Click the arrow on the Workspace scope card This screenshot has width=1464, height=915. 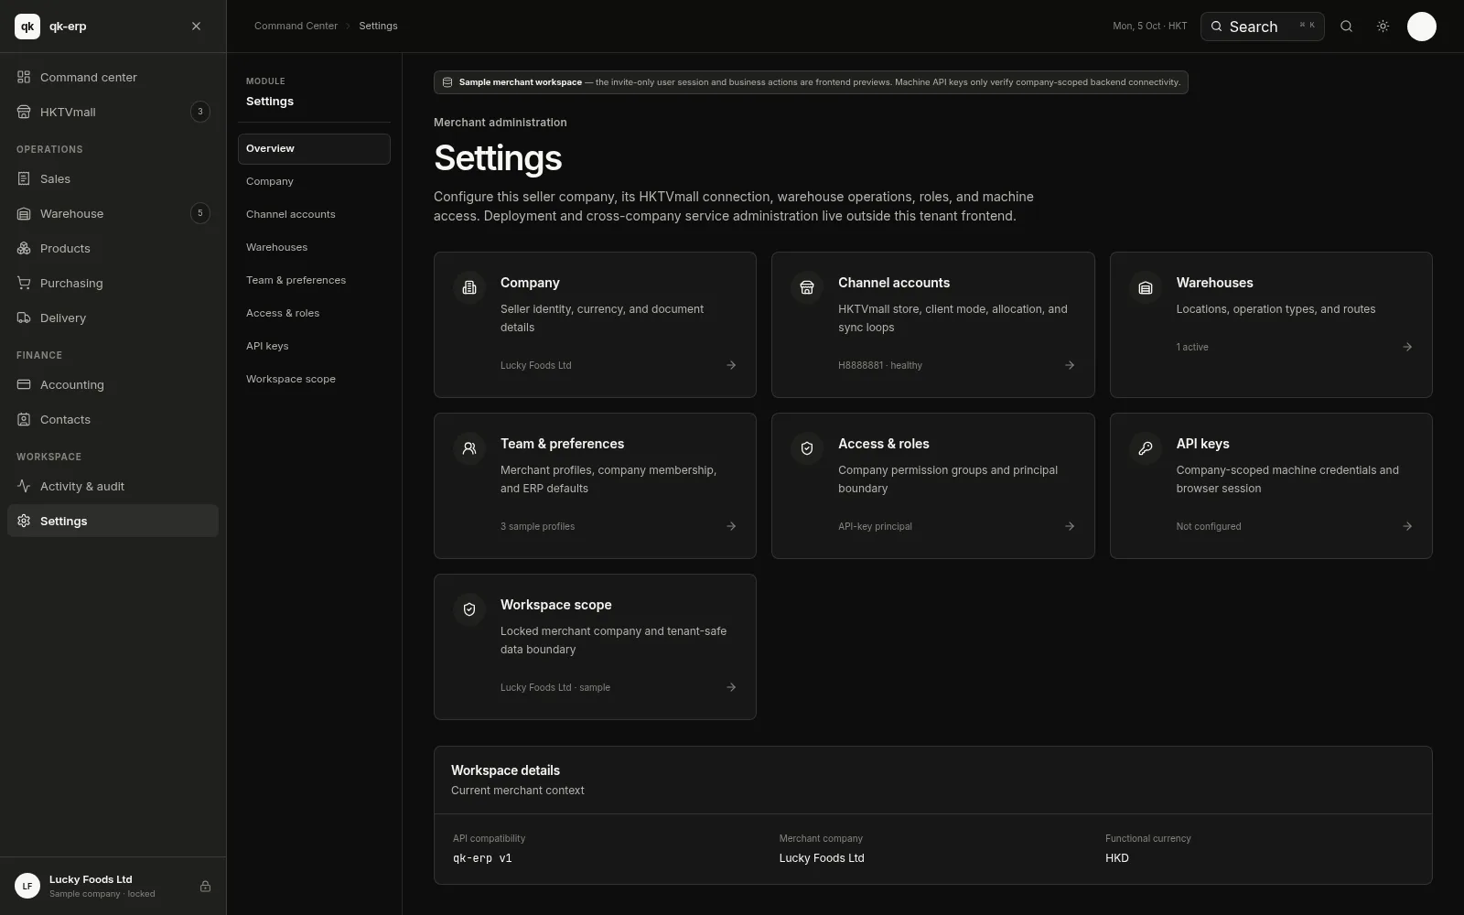click(731, 687)
